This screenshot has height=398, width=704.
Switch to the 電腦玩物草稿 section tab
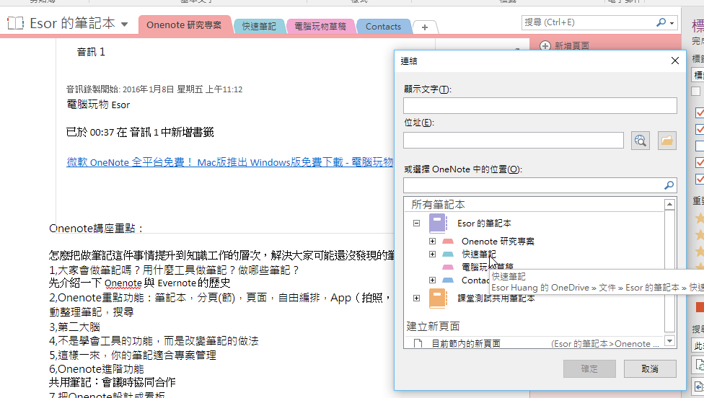320,27
